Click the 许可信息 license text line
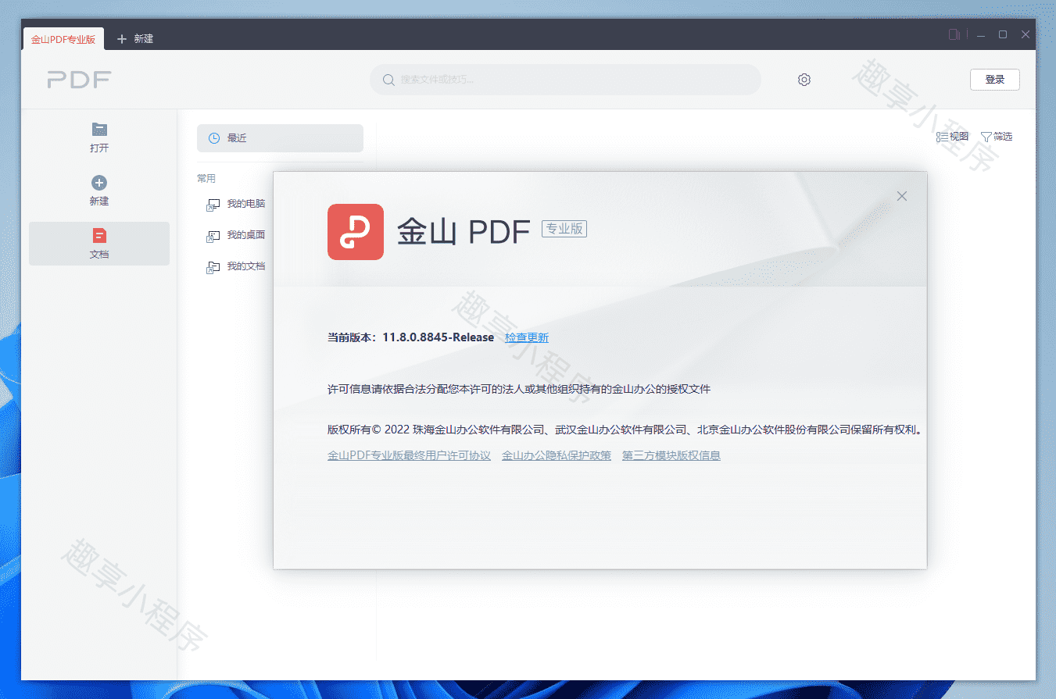Screen dimensions: 1056x699 [x=519, y=389]
